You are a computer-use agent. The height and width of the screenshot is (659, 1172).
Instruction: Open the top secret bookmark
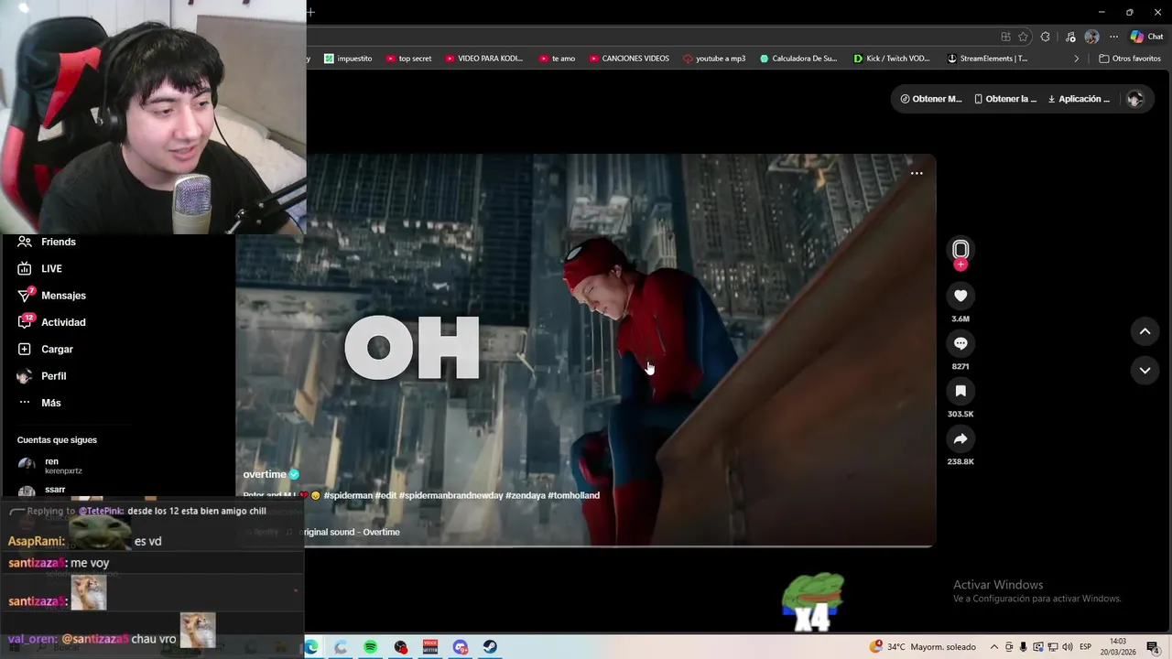408,59
